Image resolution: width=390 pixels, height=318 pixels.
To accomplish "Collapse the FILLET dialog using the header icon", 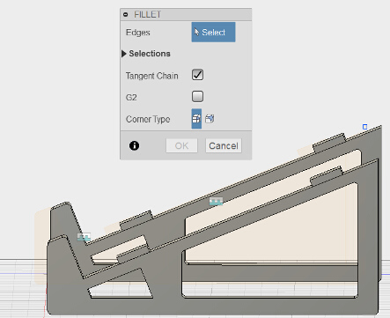I will click(126, 14).
